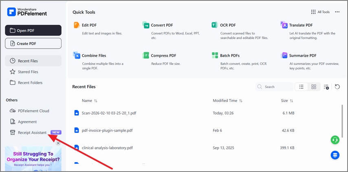Click the Open PDF button
The height and width of the screenshot is (172, 348).
coord(33,30)
